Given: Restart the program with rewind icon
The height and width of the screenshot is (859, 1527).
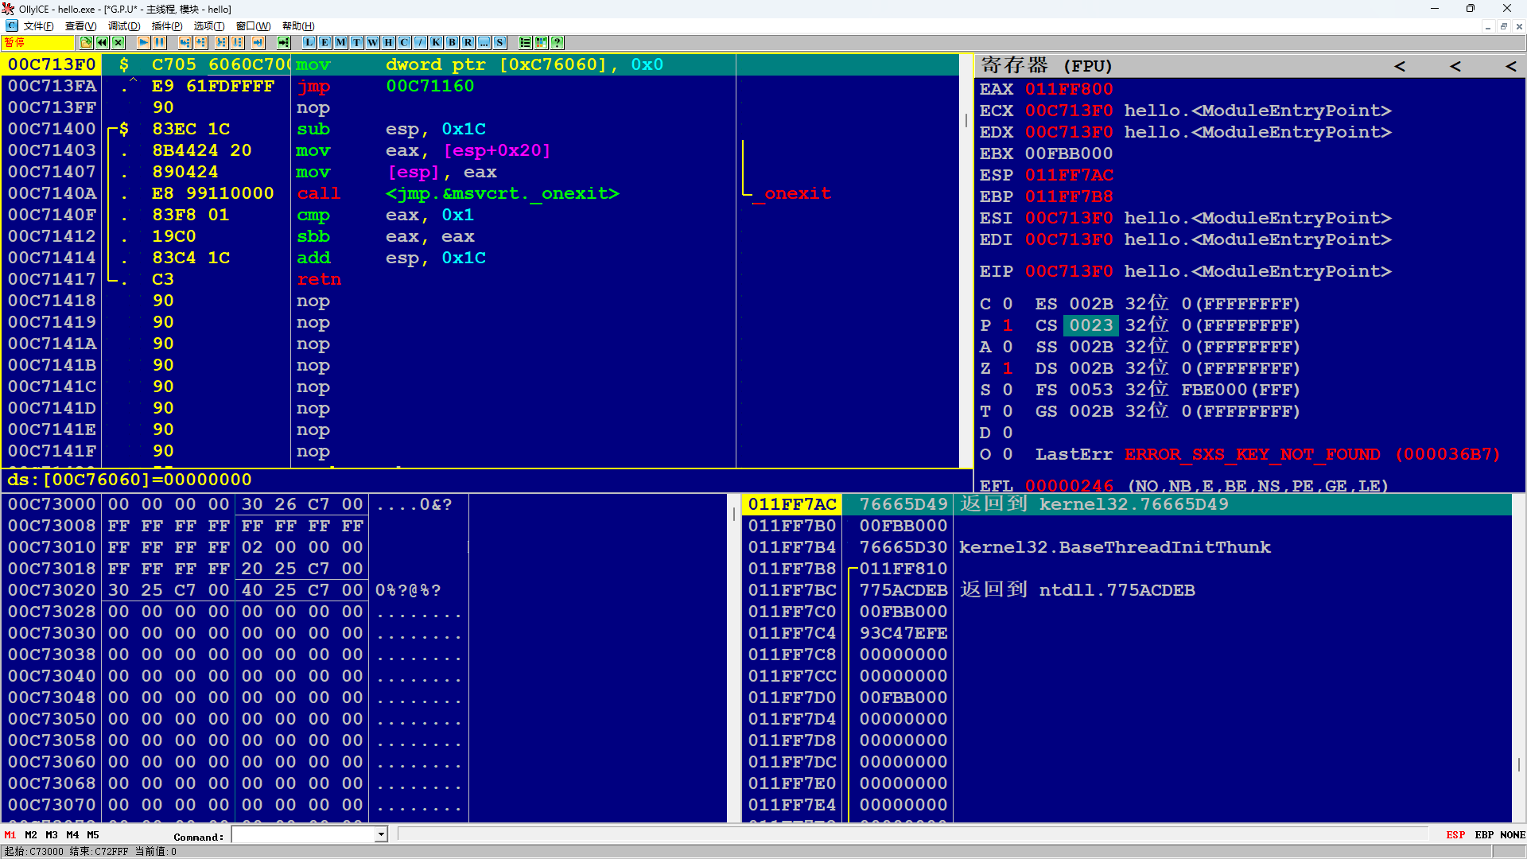Looking at the screenshot, I should pyautogui.click(x=102, y=42).
